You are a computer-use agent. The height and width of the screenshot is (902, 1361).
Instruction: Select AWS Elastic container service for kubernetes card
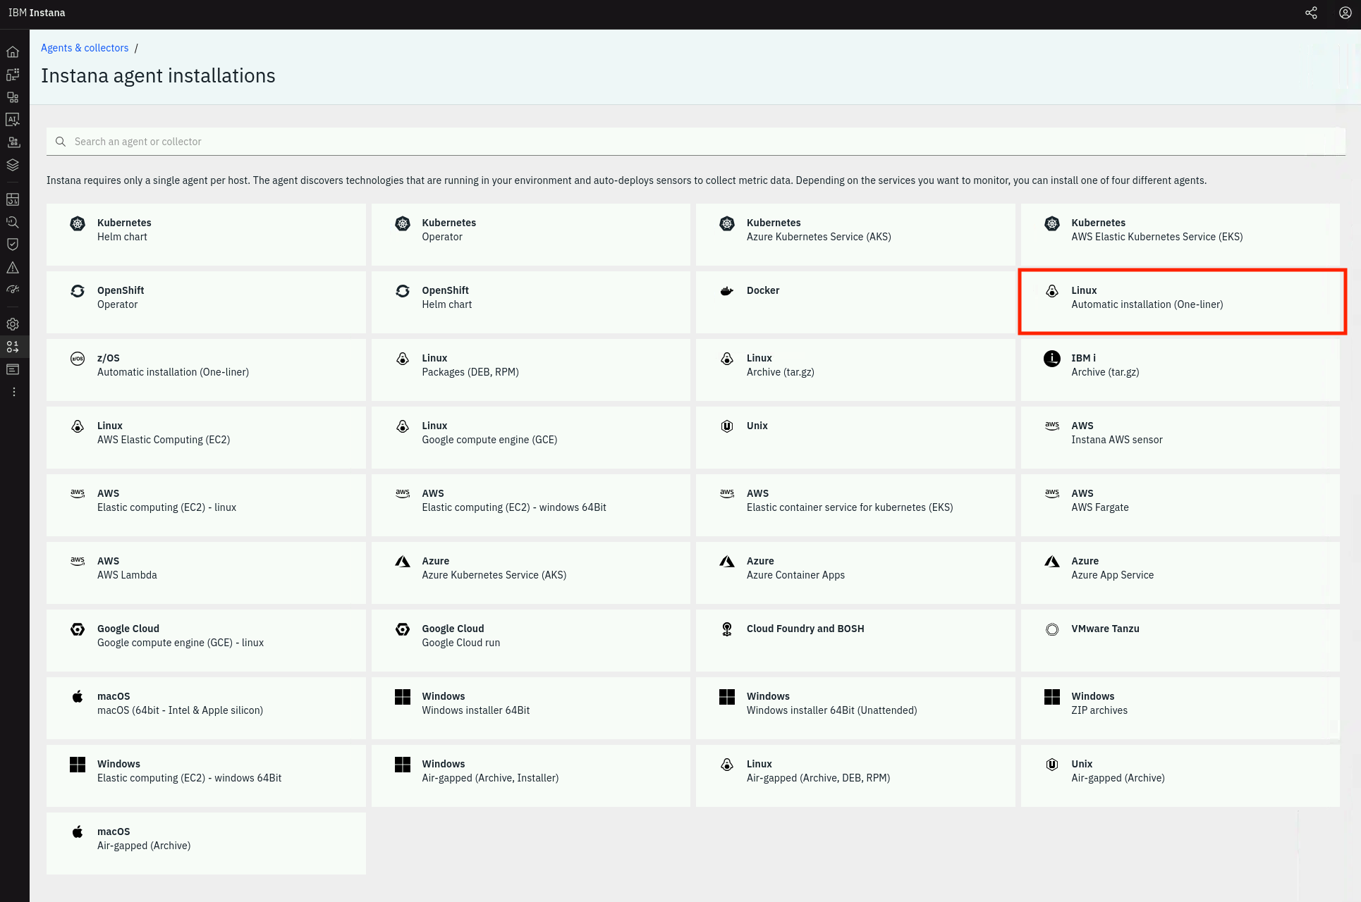click(x=855, y=505)
